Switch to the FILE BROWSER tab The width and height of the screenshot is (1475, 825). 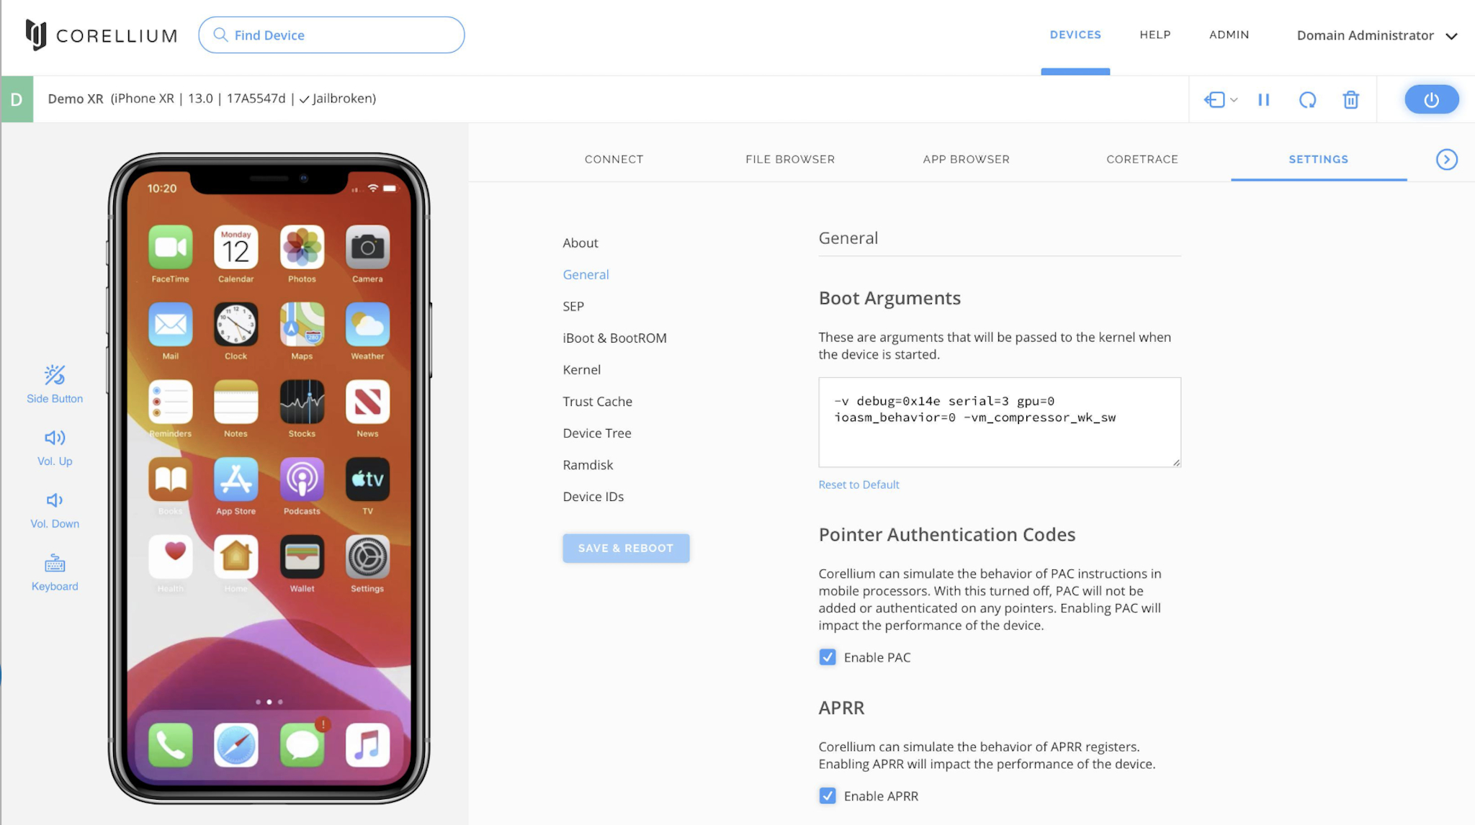pos(789,159)
